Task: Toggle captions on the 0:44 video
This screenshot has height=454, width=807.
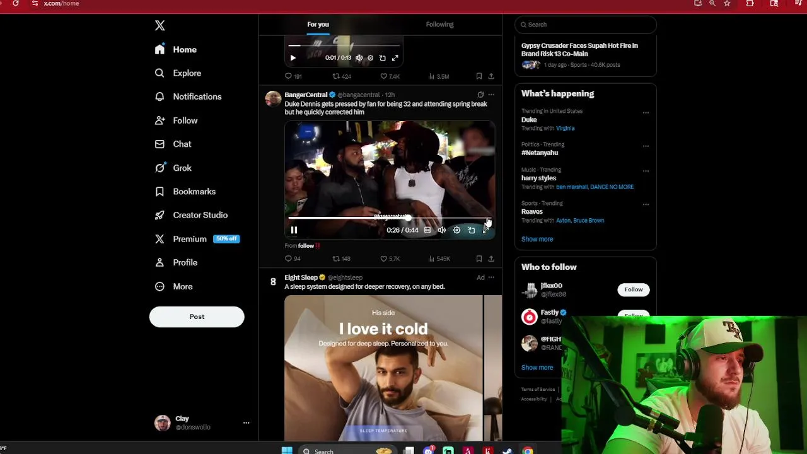Action: click(x=427, y=230)
